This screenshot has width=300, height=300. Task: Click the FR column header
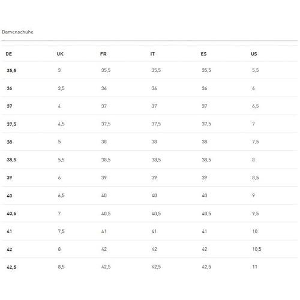click(103, 54)
